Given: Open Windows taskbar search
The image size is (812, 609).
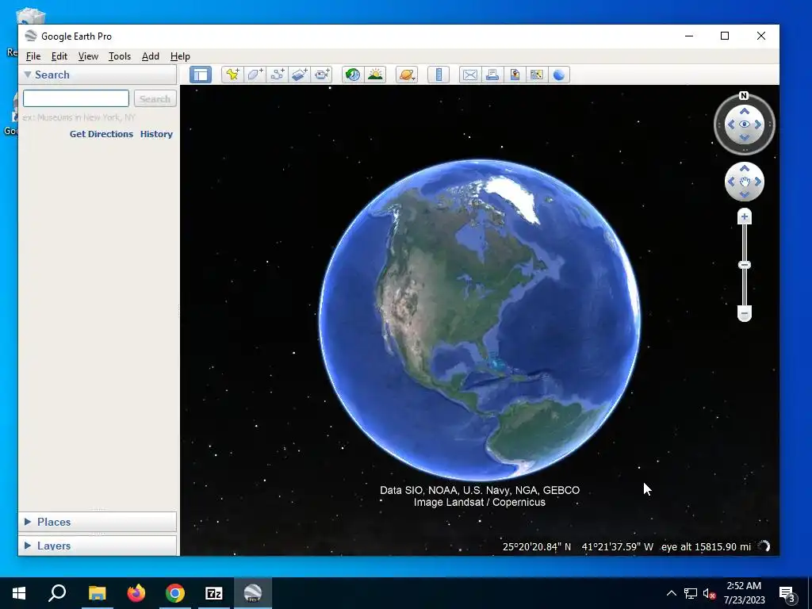Looking at the screenshot, I should pyautogui.click(x=57, y=593).
